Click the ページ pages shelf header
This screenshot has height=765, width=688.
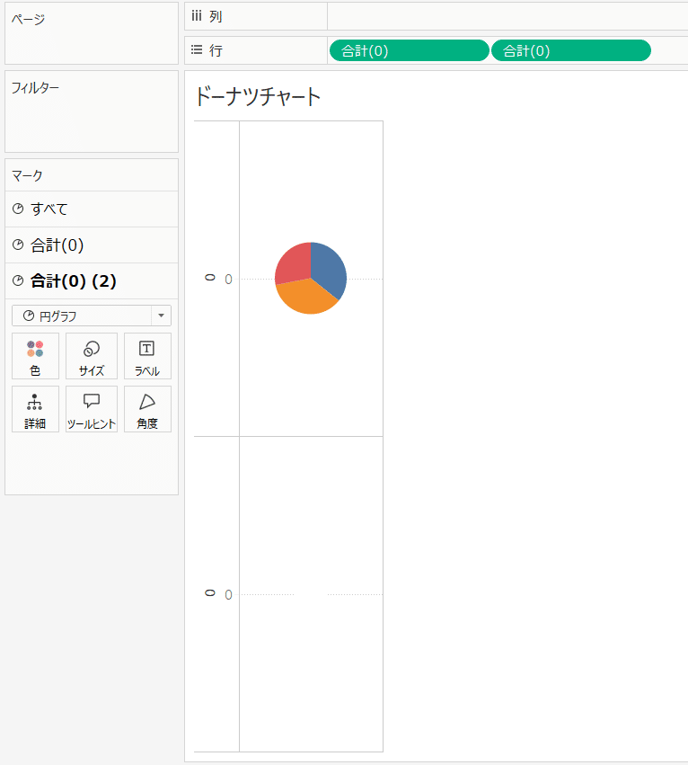tap(28, 20)
